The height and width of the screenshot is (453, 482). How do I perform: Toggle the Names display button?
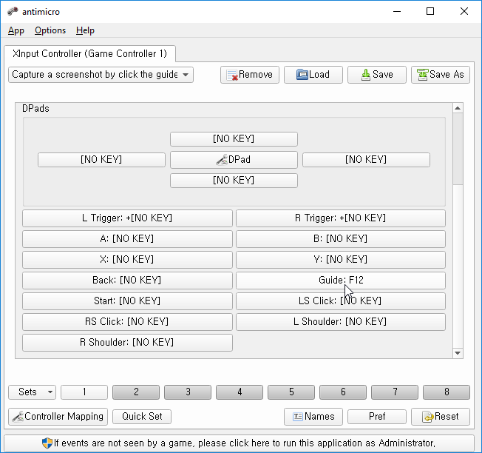click(313, 417)
